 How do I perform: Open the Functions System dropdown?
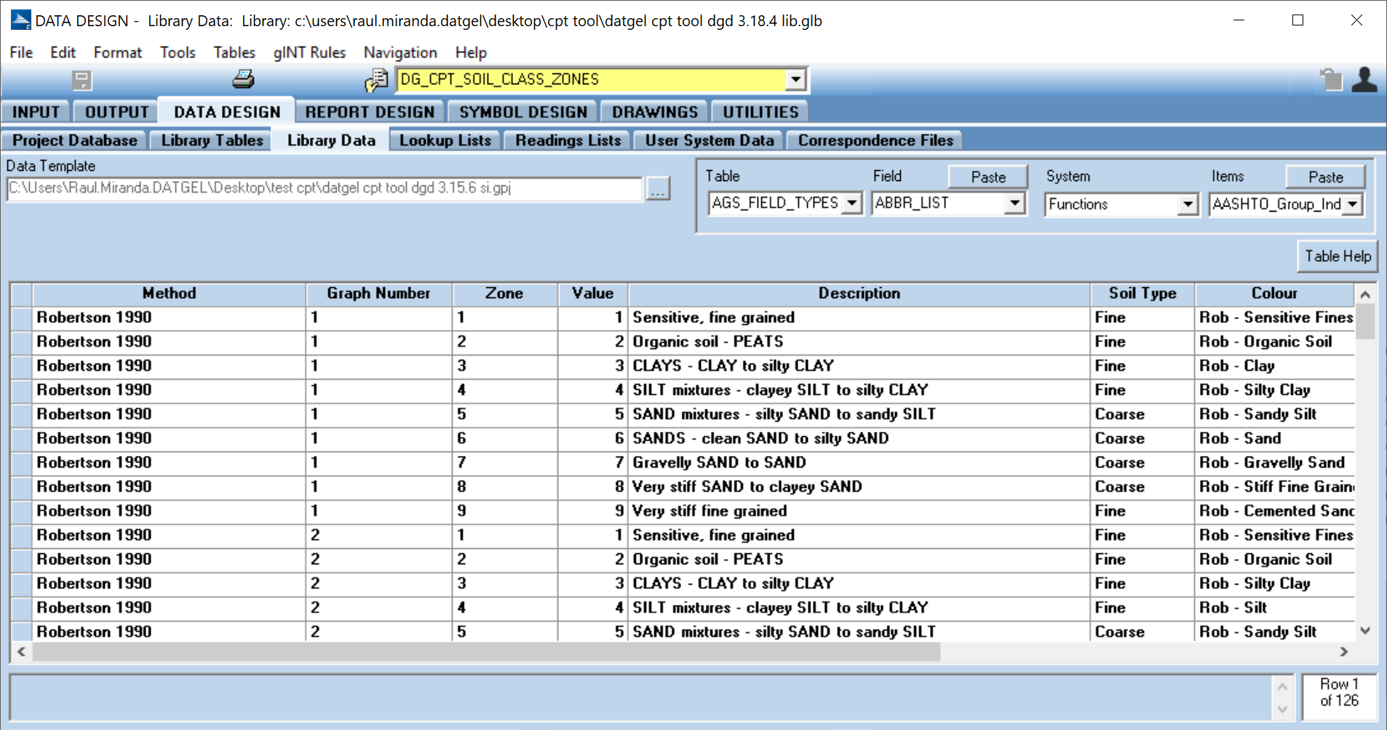[x=1188, y=204]
